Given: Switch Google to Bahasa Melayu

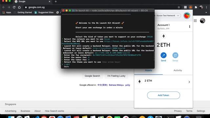Looking at the screenshot, I should point(116,85).
